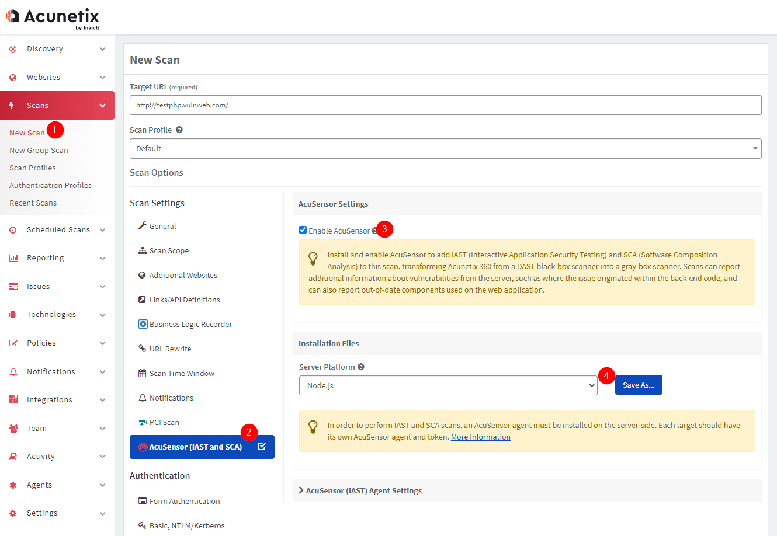Click the Agents asterisk icon

point(13,485)
